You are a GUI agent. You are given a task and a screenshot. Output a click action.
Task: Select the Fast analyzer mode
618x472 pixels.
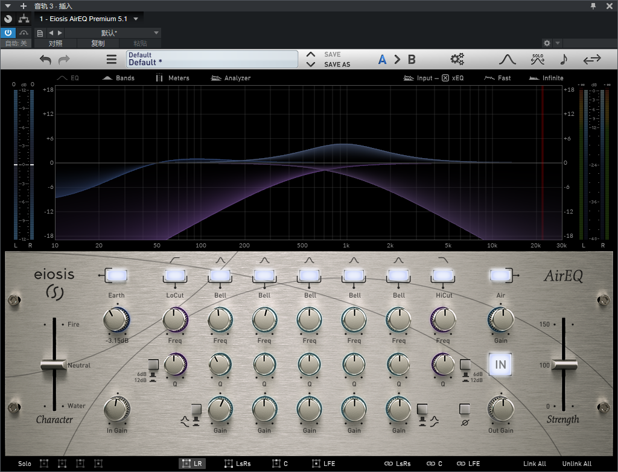click(497, 78)
